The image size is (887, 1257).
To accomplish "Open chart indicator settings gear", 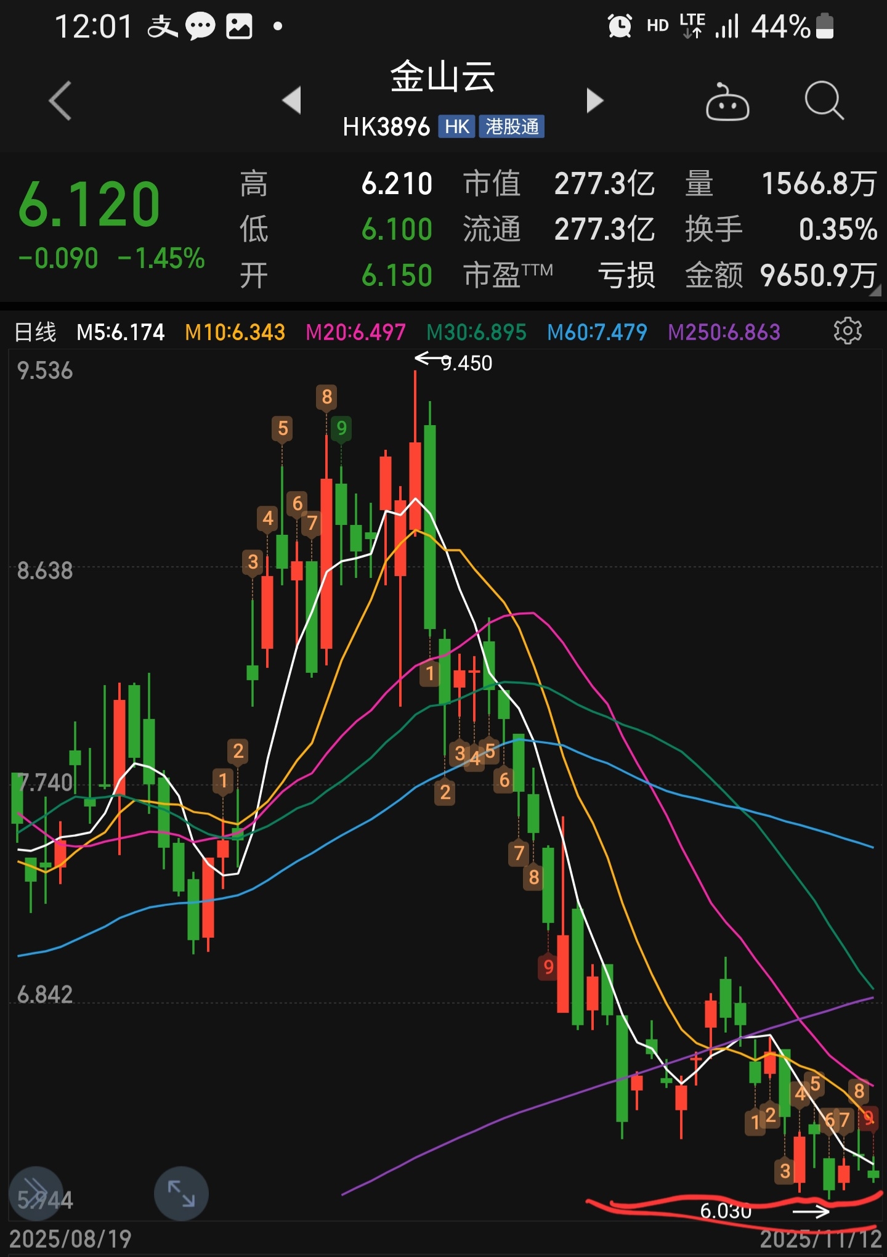I will click(x=848, y=332).
